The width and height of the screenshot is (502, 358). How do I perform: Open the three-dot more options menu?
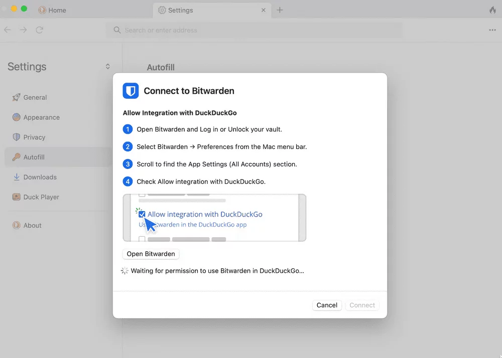492,30
